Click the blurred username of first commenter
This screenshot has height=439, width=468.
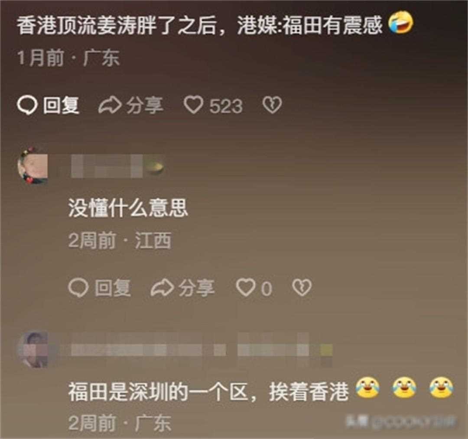(x=117, y=166)
